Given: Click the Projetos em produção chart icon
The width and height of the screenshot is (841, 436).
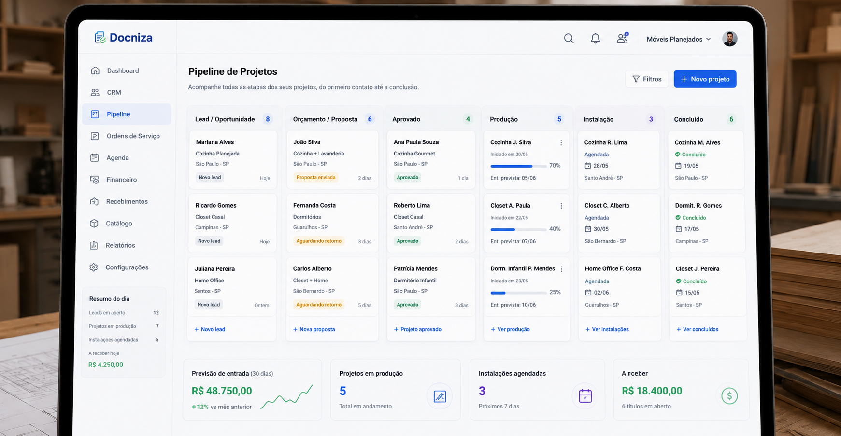Looking at the screenshot, I should 440,396.
